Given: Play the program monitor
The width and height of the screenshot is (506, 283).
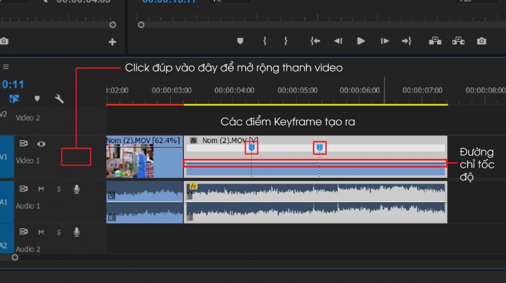Looking at the screenshot, I should (361, 41).
